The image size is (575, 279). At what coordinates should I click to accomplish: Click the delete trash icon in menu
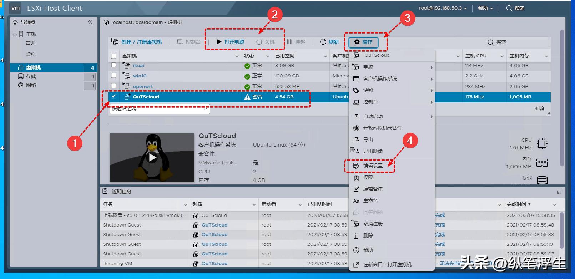point(356,236)
